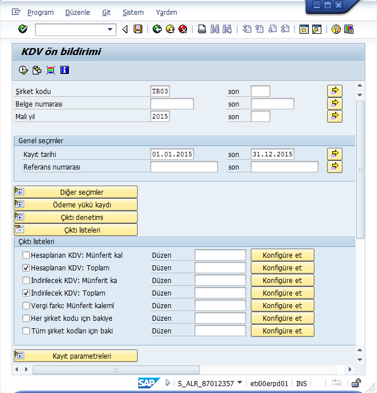Click the blue Program Documentation info icon

click(x=64, y=70)
